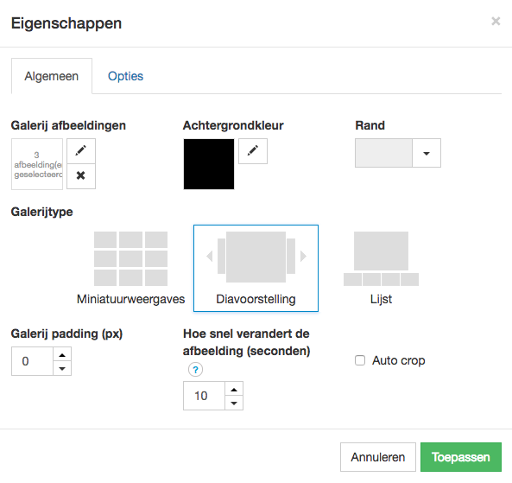Click the black background color swatch
This screenshot has height=483, width=512.
[209, 164]
